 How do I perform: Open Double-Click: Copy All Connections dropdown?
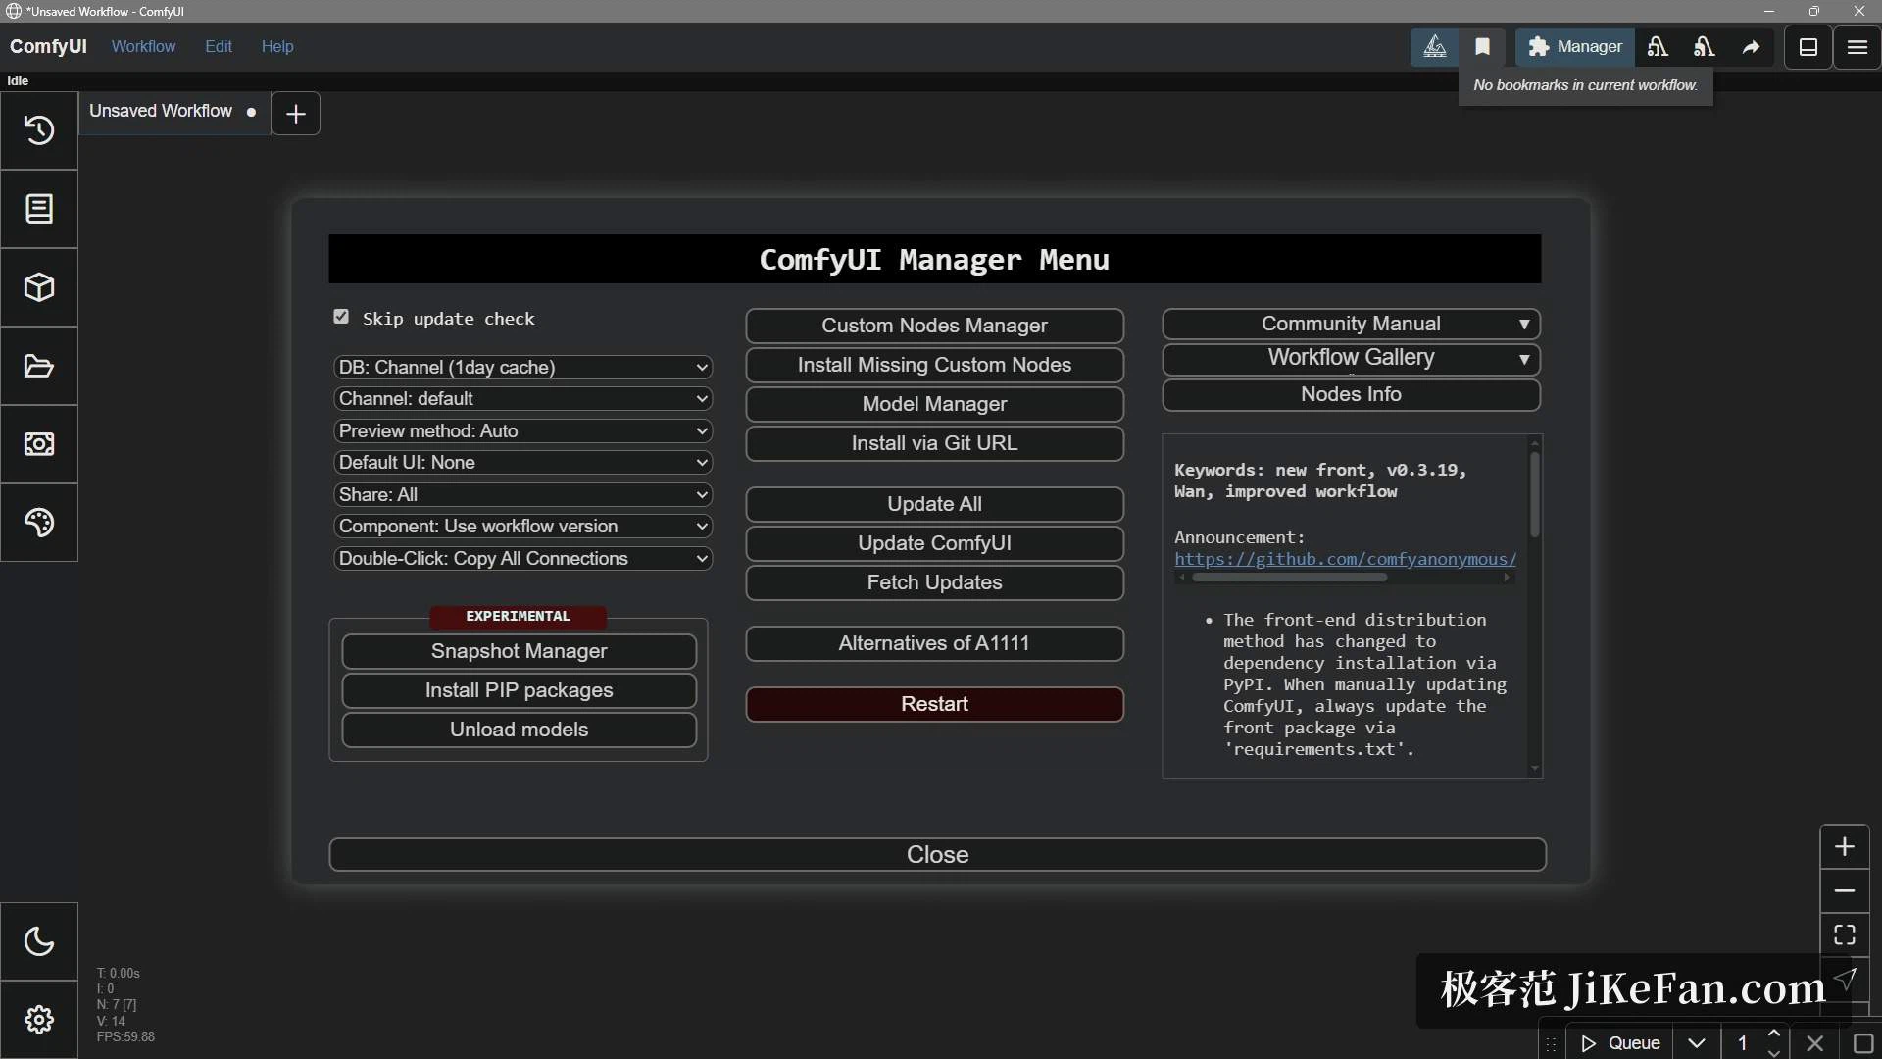click(522, 559)
